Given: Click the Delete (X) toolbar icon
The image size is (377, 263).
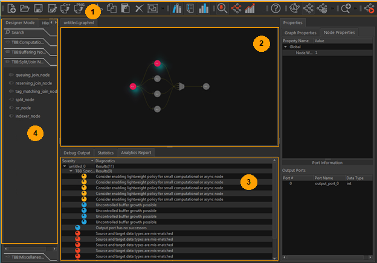Looking at the screenshot, I should click(x=139, y=8).
